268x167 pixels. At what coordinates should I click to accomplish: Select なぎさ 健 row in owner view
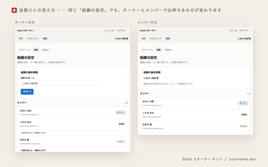pyautogui.click(x=73, y=142)
